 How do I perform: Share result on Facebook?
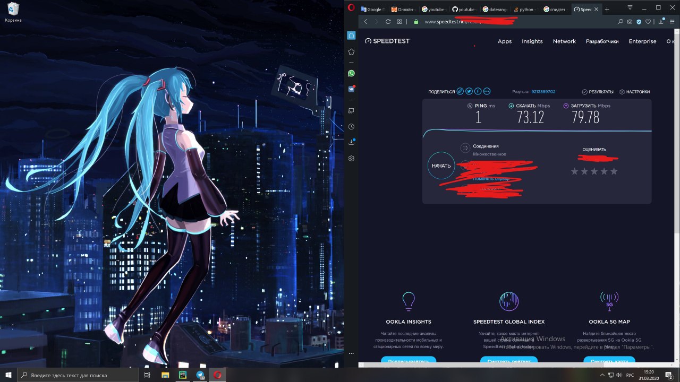pyautogui.click(x=478, y=91)
